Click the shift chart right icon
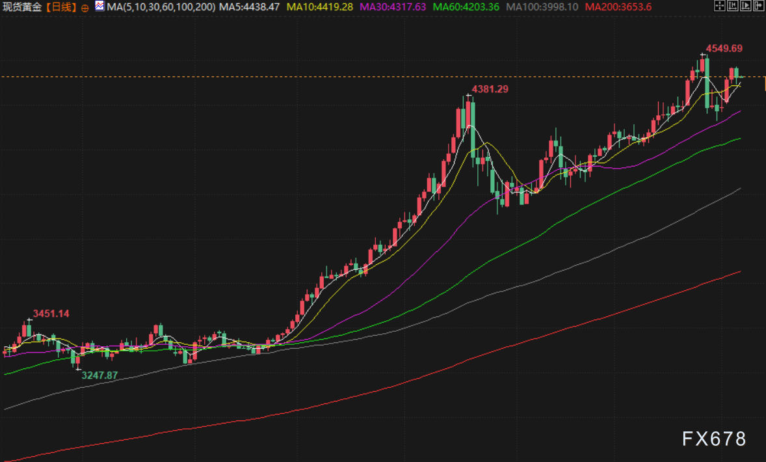 click(745, 7)
